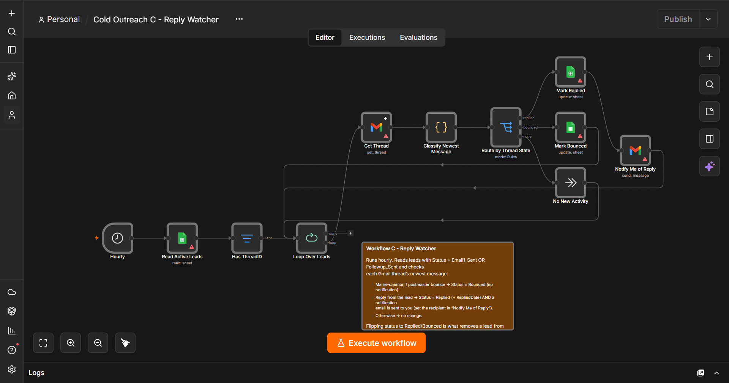Select the Loop Over Leads node
The image size is (729, 383).
pyautogui.click(x=312, y=238)
